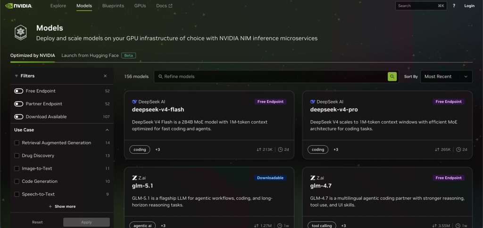Open the Blueprints nav item
The image size is (483, 228).
(113, 6)
